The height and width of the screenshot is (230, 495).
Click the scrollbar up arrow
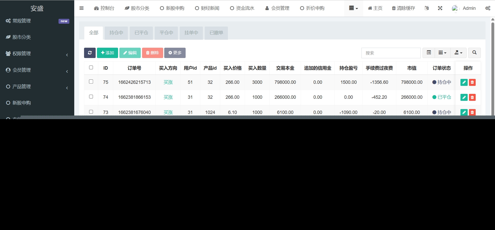tap(493, 19)
